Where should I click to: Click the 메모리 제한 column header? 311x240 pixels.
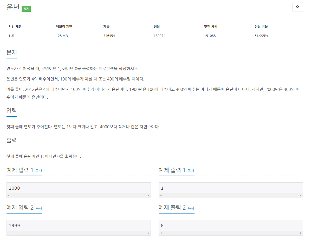coord(64,26)
